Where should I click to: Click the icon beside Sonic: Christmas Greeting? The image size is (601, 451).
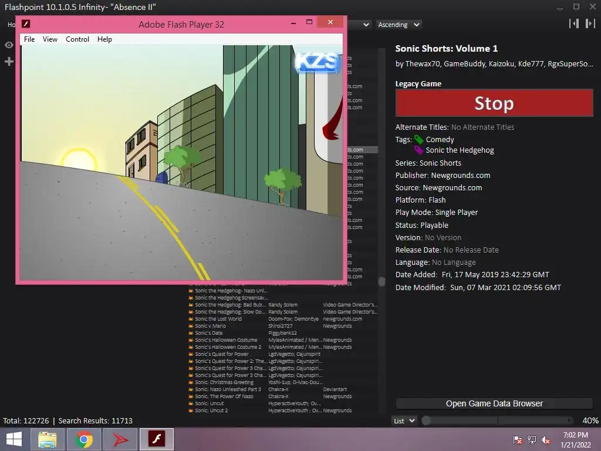(191, 382)
